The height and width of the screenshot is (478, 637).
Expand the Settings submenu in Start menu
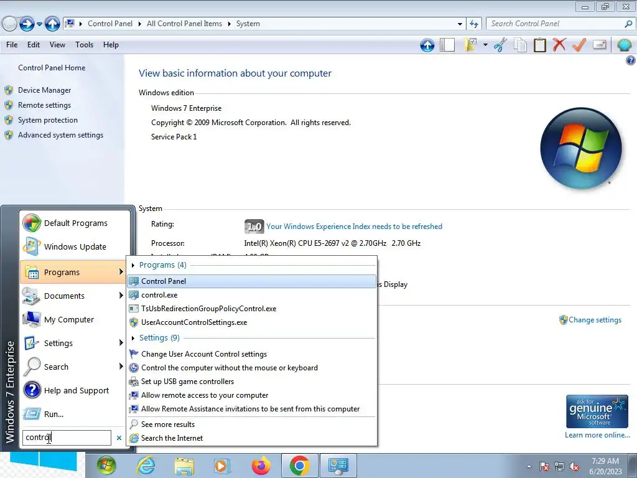121,343
